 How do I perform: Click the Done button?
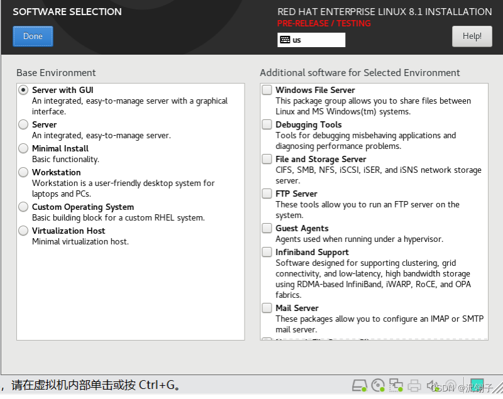click(x=32, y=36)
